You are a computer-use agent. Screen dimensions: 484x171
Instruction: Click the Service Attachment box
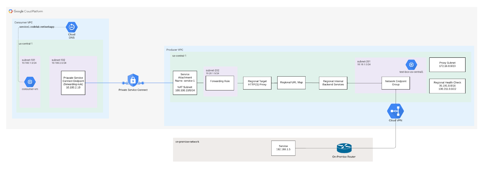[185, 83]
